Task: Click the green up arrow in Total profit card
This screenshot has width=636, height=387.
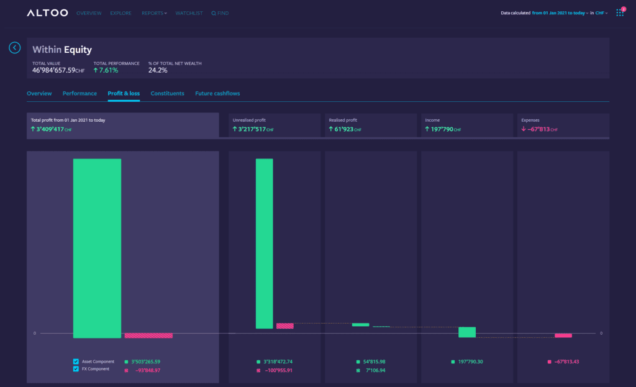Action: pos(33,129)
